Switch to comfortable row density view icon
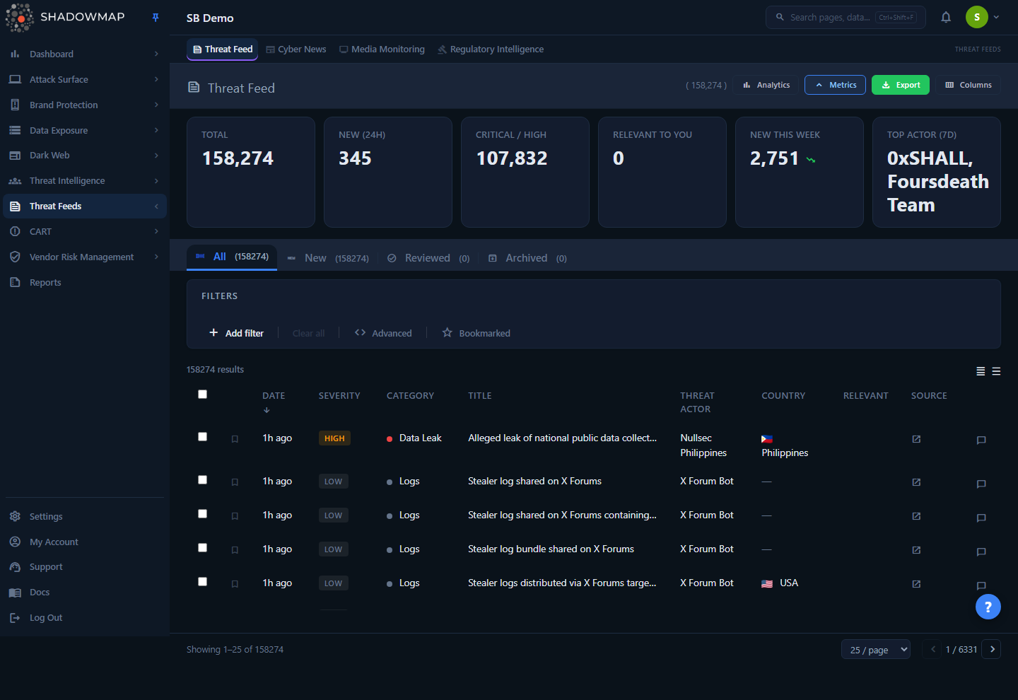1018x700 pixels. (996, 371)
